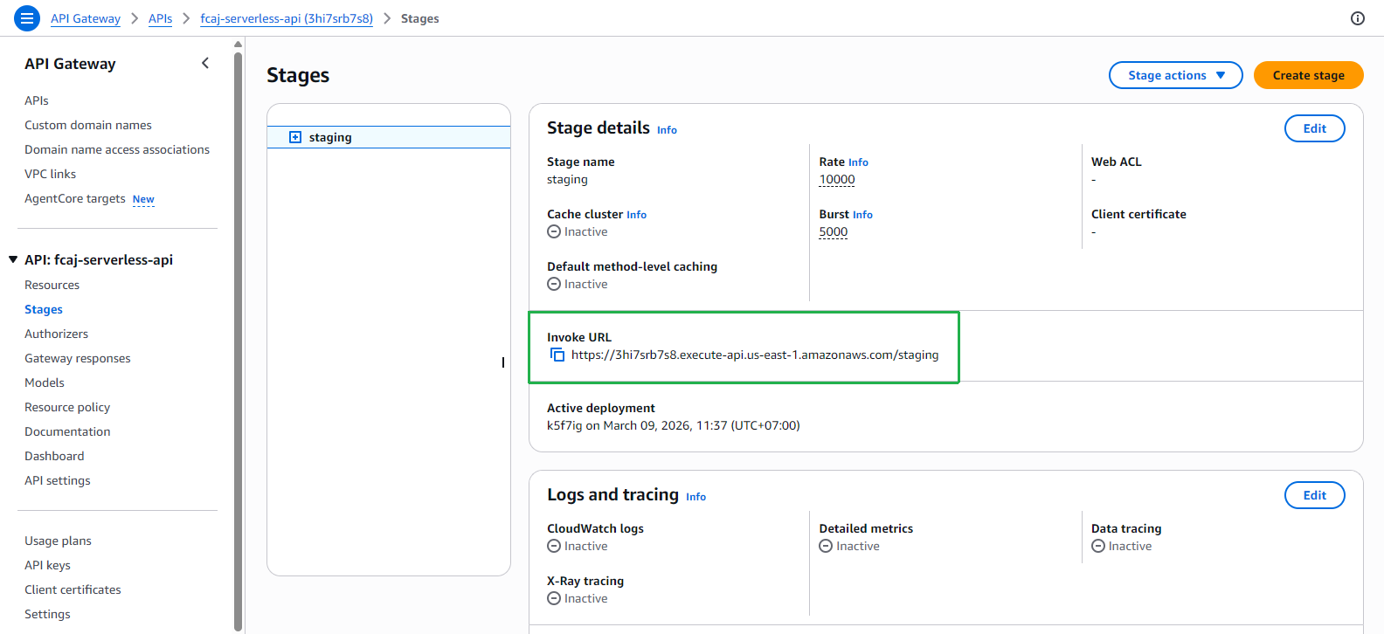1384x634 pixels.
Task: Open API keys in sidebar
Action: point(47,565)
